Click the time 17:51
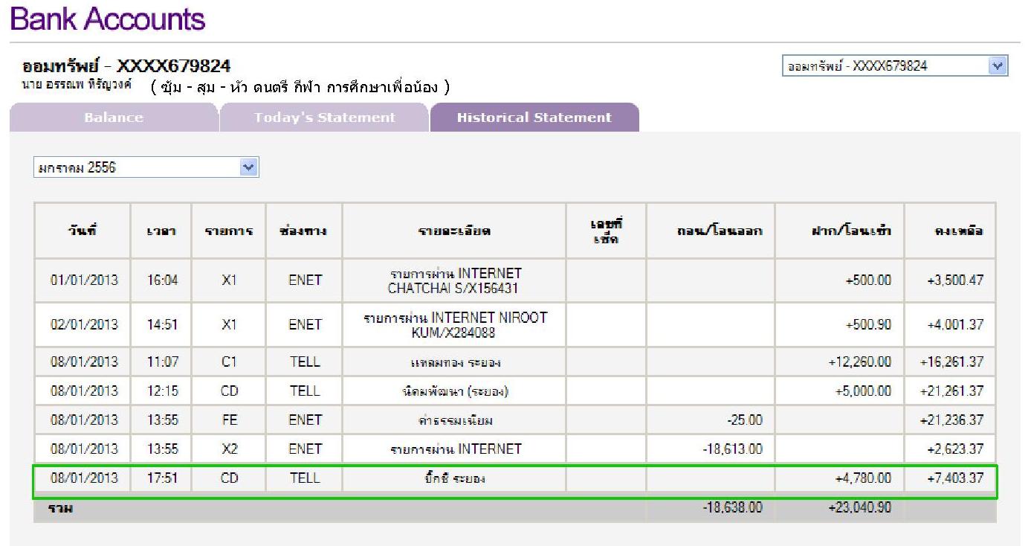Screen dimensions: 1031x546 pyautogui.click(x=162, y=478)
